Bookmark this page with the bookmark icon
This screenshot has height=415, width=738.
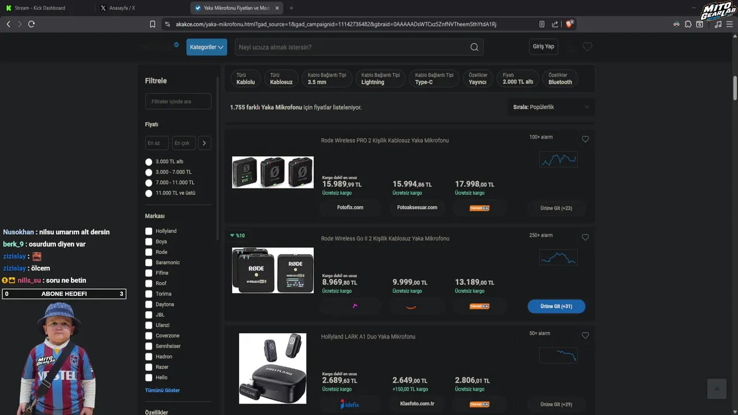click(x=153, y=24)
